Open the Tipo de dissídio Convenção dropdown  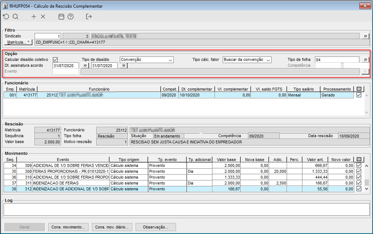(x=147, y=60)
